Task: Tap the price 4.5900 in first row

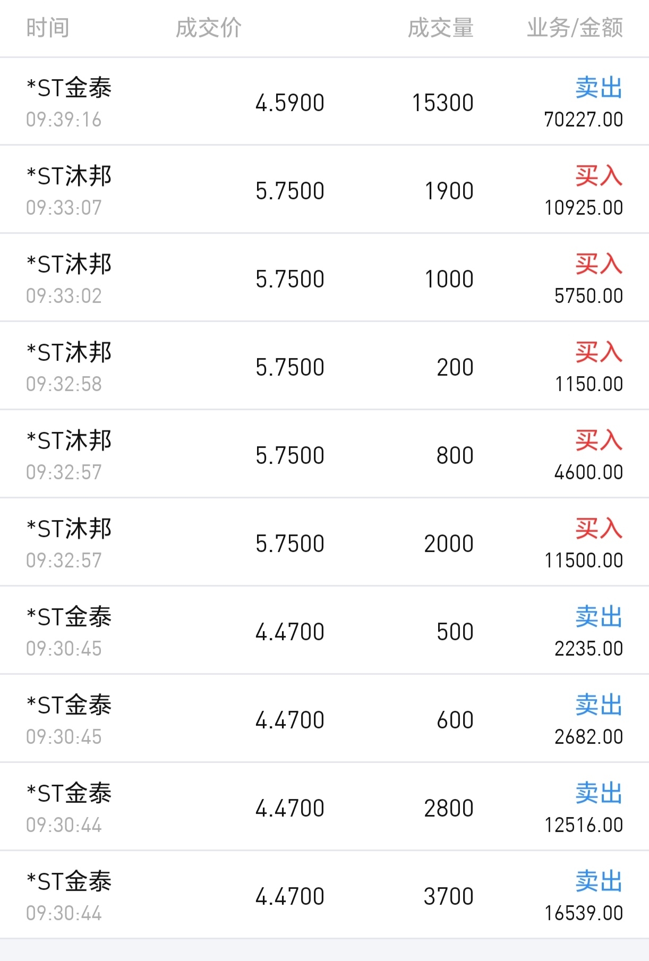Action: [x=290, y=103]
